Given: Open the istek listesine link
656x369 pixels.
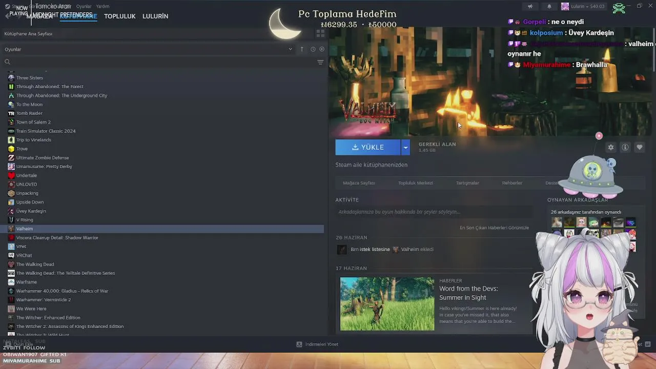Looking at the screenshot, I should pos(375,250).
